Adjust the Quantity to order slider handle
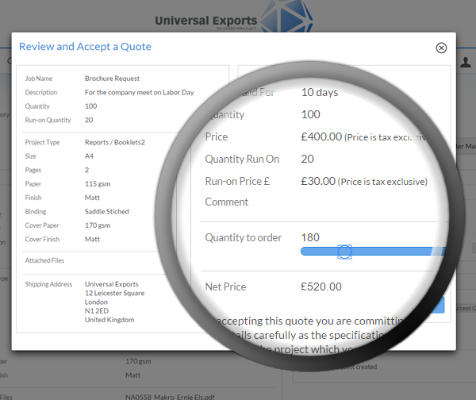The image size is (476, 400). (x=344, y=252)
